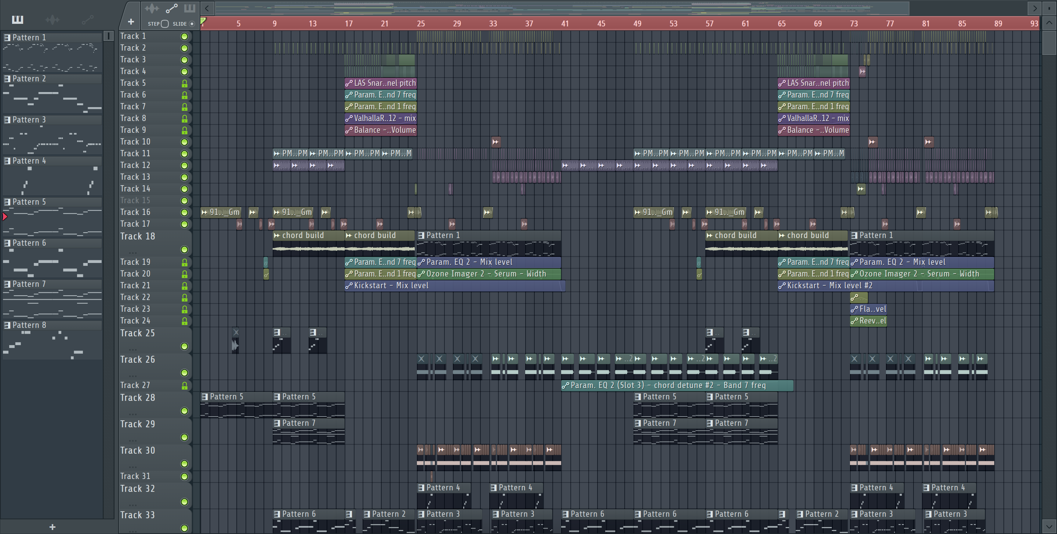Viewport: 1057px width, 534px height.
Task: Open menu of first Pattern 1 clip, Track 18
Action: pyautogui.click(x=421, y=235)
